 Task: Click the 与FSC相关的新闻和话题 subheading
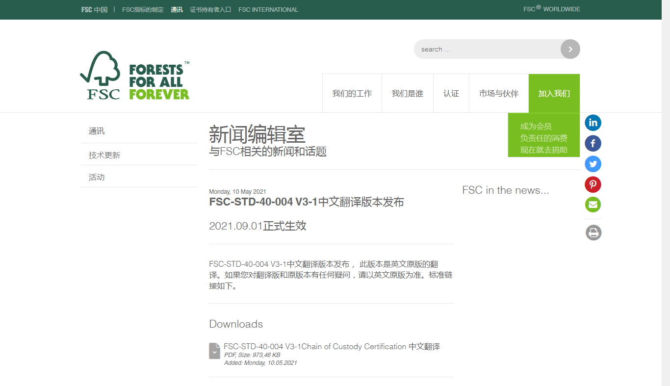click(x=268, y=152)
